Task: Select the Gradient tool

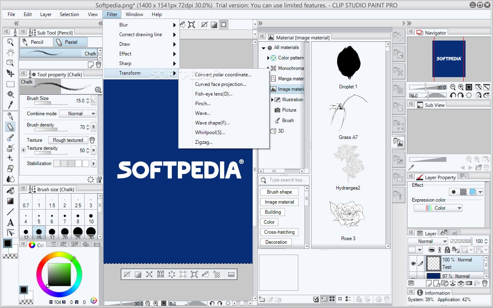Action: click(10, 201)
